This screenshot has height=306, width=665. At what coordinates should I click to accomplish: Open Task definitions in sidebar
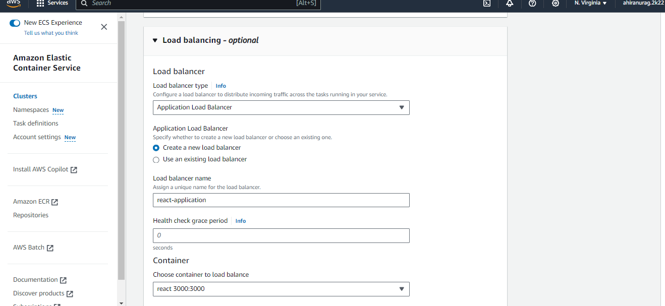(x=36, y=124)
